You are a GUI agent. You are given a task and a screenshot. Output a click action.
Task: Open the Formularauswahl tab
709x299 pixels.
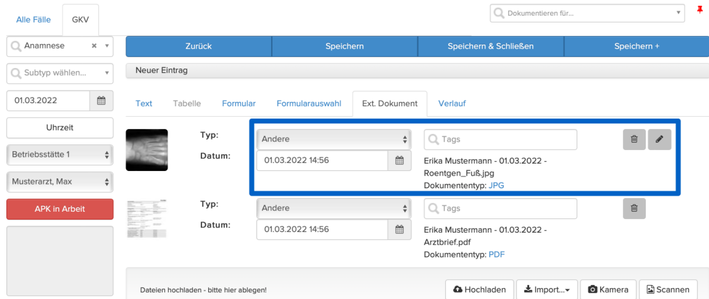point(309,103)
